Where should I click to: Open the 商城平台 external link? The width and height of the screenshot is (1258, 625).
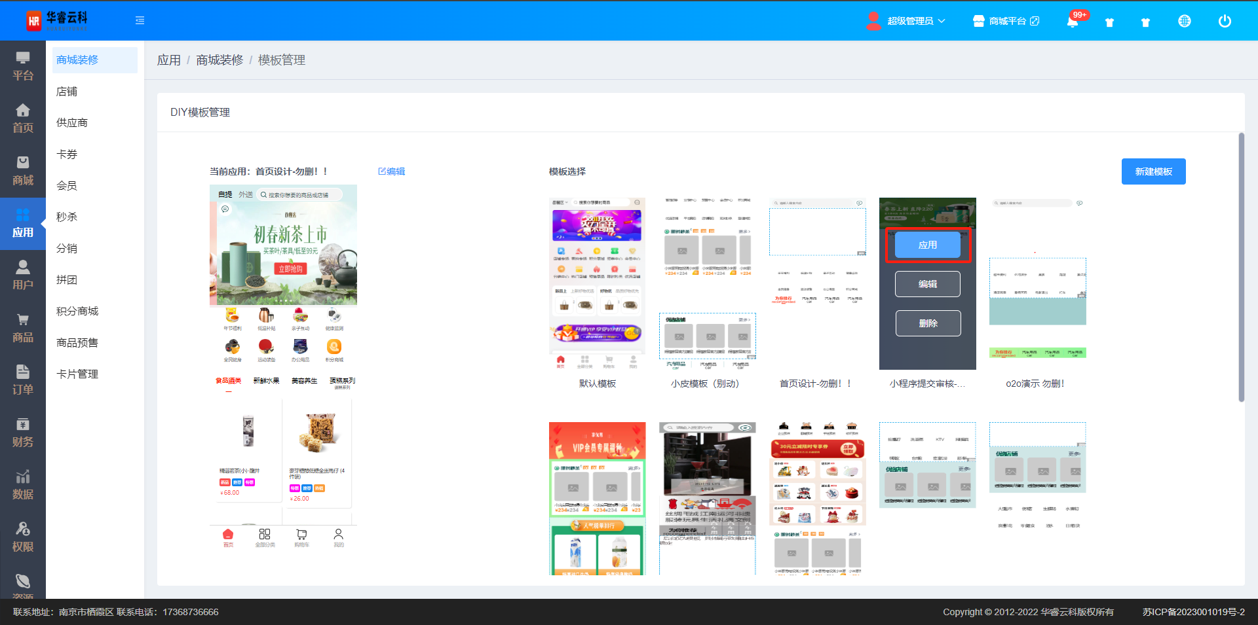click(x=1006, y=21)
